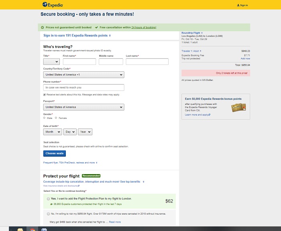Select the Male gender option
281x231 pixels.
pyautogui.click(x=44, y=118)
